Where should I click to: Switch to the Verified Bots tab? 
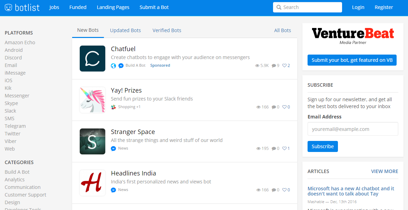tap(167, 30)
